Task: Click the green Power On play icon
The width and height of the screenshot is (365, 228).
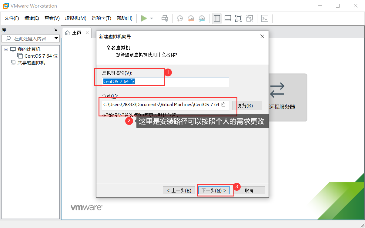Action: pos(144,18)
